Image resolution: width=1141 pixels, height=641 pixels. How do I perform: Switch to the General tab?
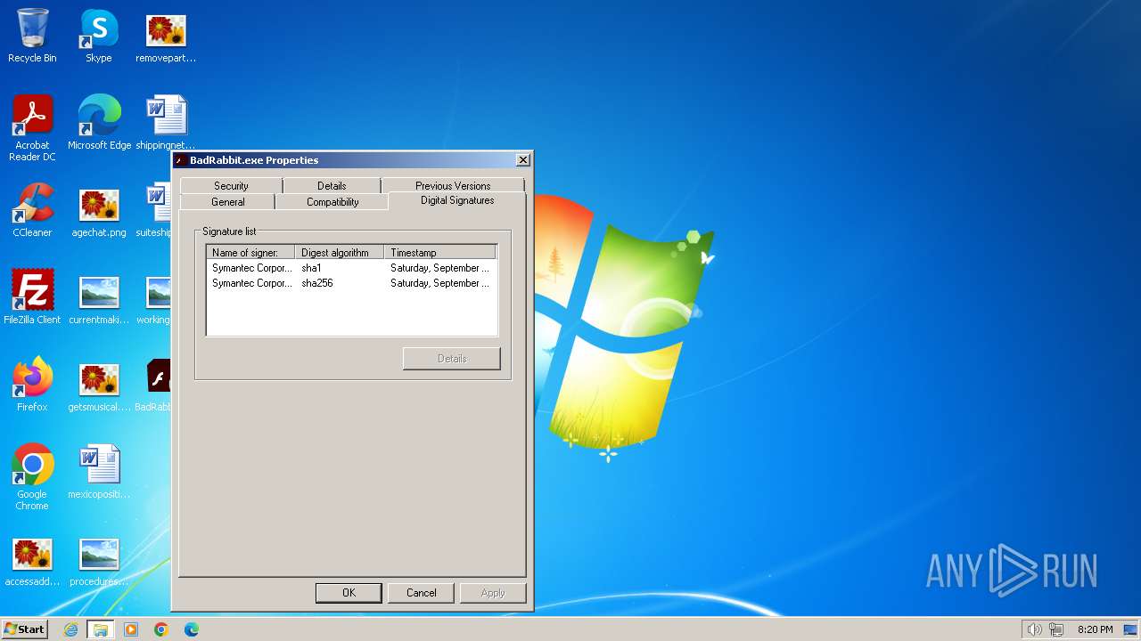click(x=227, y=202)
